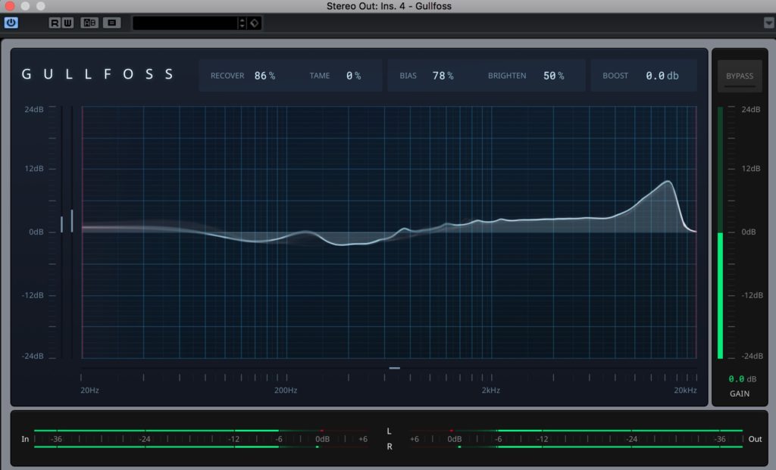Click the left -12dB scale label
This screenshot has width=776, height=470.
click(33, 295)
